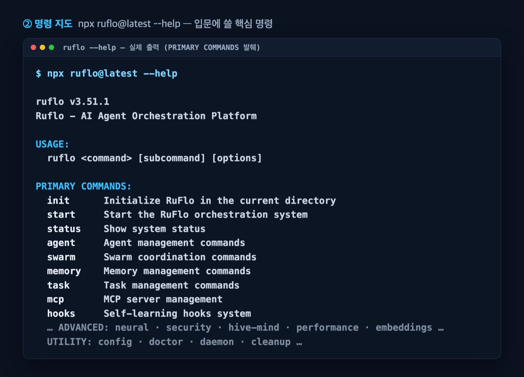Select the 'mcp' command name

[x=56, y=300]
